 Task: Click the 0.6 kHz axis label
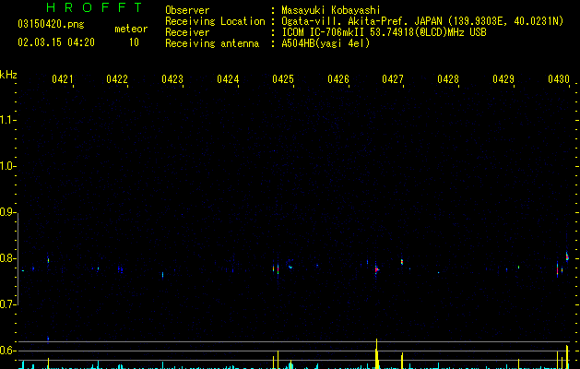7,351
